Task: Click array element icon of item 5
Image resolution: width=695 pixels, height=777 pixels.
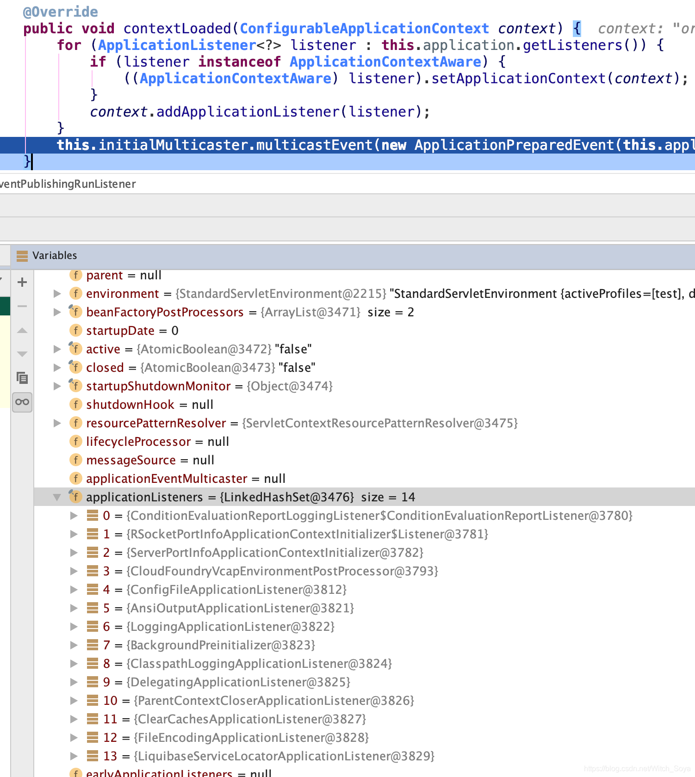Action: pos(93,608)
